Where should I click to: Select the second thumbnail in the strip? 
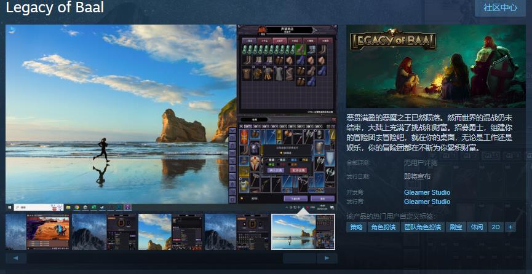104,232
